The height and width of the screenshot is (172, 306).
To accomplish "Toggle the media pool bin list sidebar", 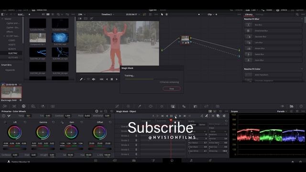I will tap(2, 14).
